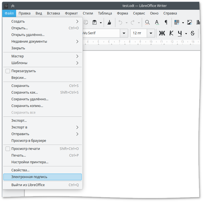
Task: Open the Окно menu
Action: pos(154,13)
